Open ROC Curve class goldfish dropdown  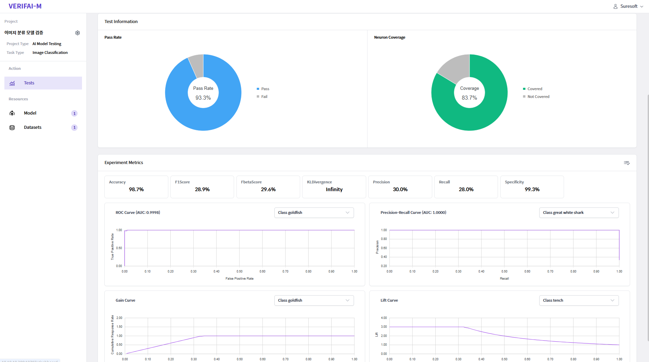pos(314,213)
